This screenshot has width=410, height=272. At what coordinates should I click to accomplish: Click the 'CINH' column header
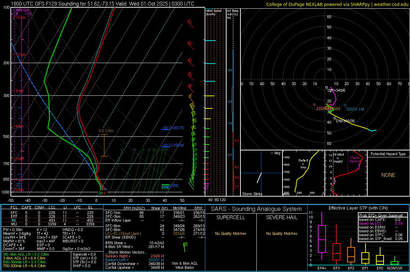[40, 207]
